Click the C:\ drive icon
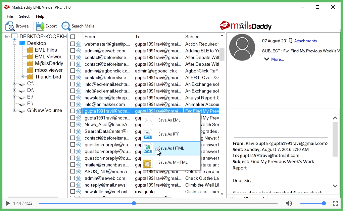Screen dimensions: 343x211 (x=22, y=84)
